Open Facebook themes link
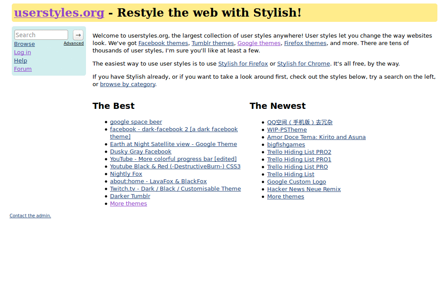The image size is (447, 282). 163,43
